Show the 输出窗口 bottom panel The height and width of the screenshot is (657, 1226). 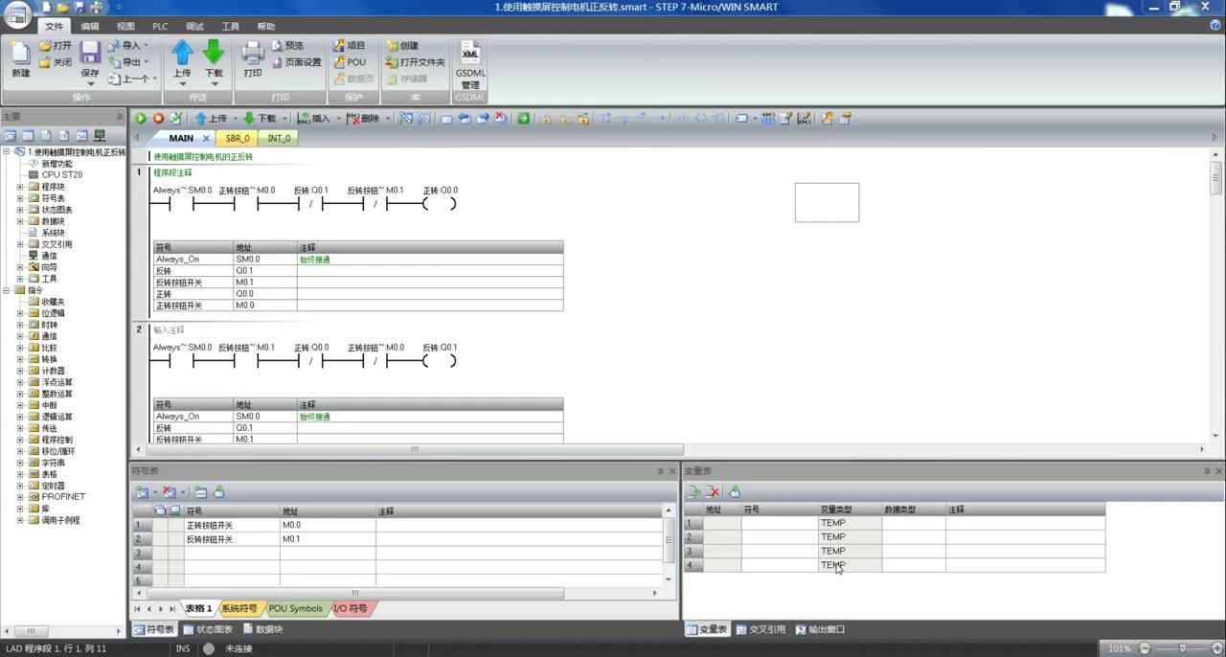click(820, 630)
